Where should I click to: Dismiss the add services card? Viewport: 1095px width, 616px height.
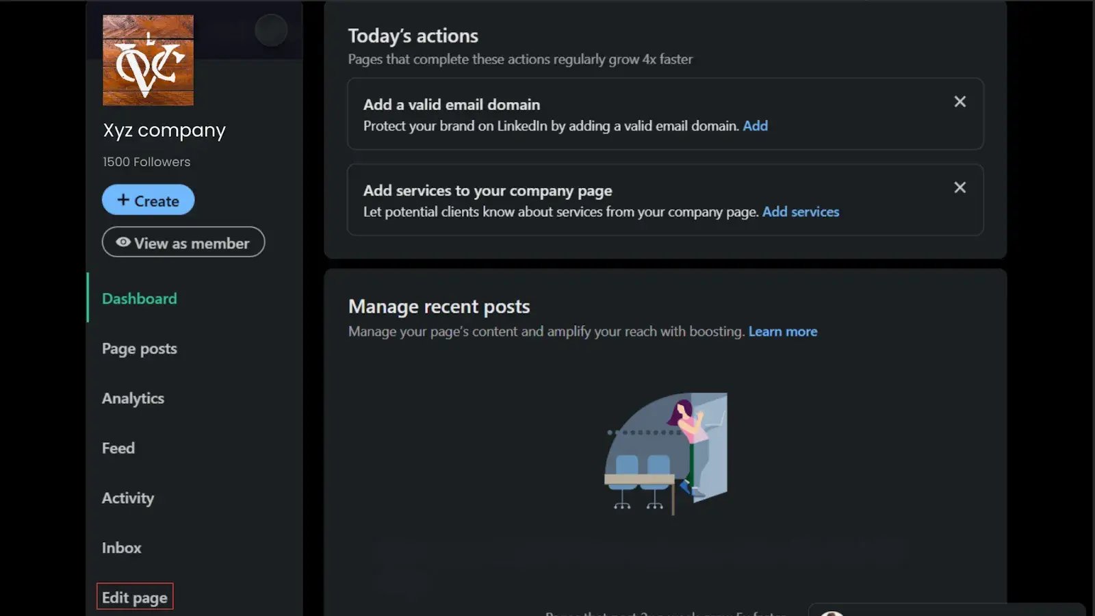point(959,188)
